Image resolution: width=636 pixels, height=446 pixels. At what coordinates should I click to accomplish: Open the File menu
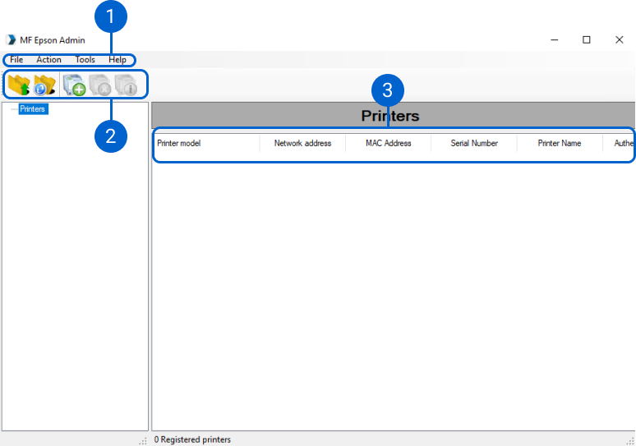tap(16, 60)
